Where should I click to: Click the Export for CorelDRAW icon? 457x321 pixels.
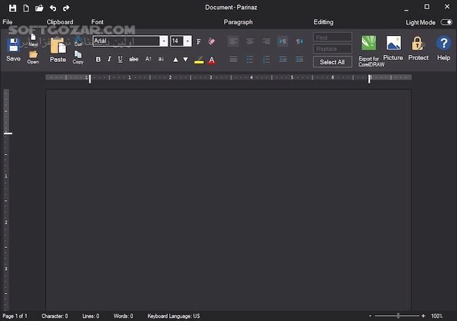(369, 44)
